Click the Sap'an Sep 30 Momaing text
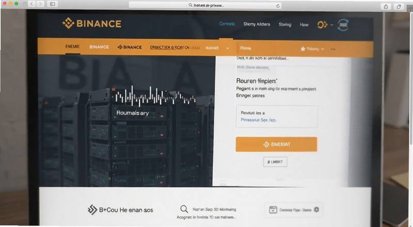 pos(214,209)
